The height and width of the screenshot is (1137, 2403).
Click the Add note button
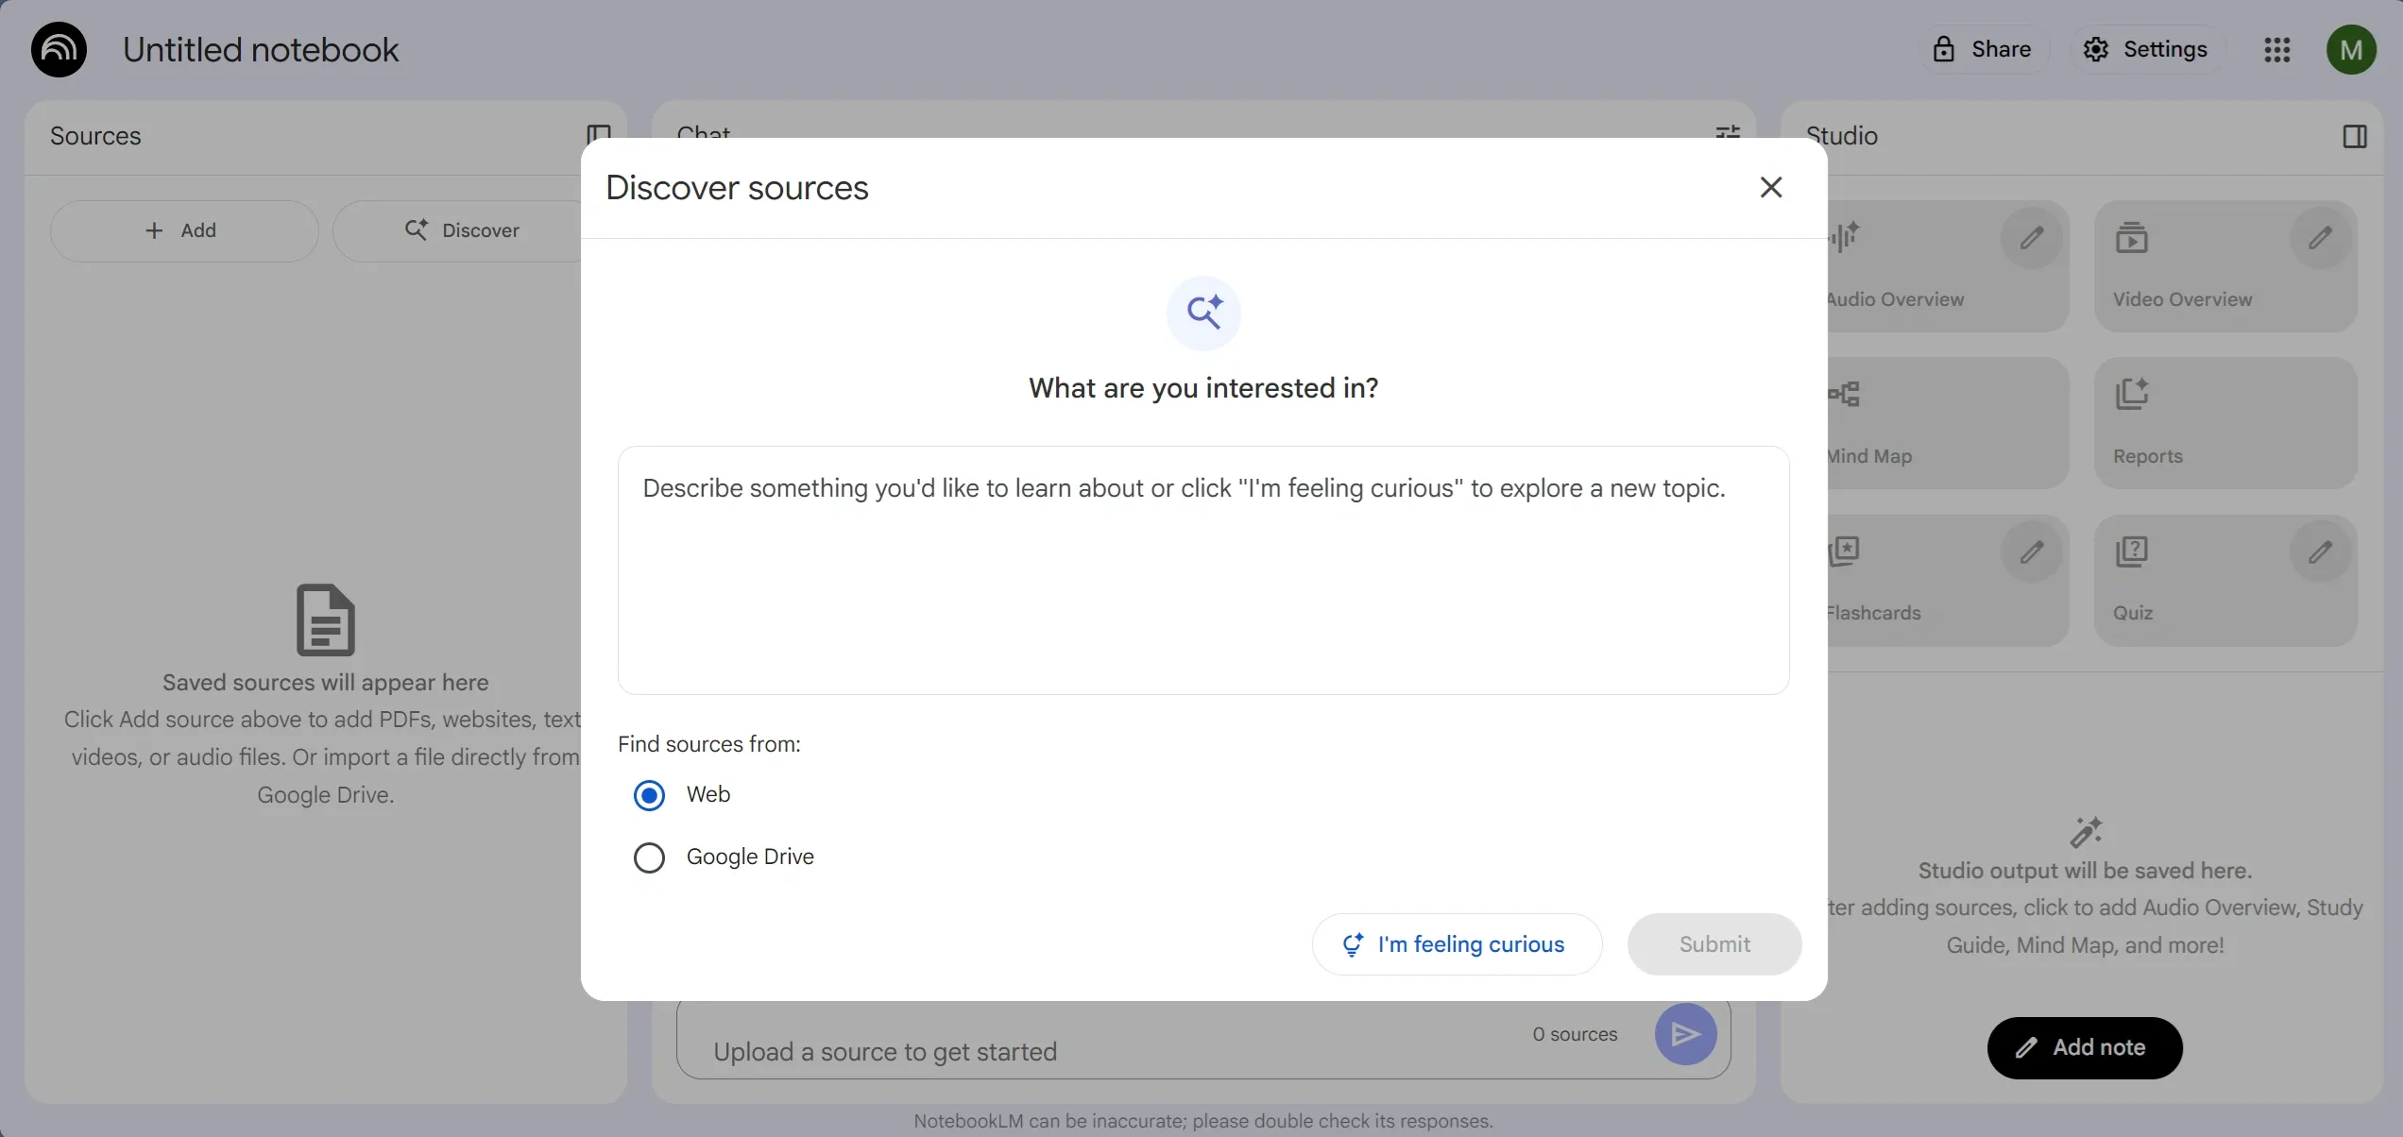[x=2084, y=1047]
